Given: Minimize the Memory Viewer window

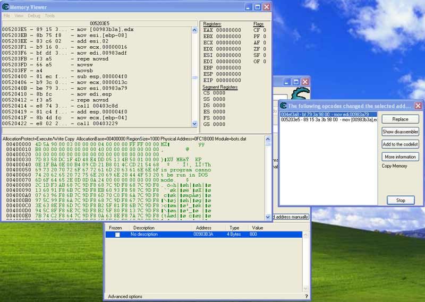Looking at the screenshot, I should (248, 7).
